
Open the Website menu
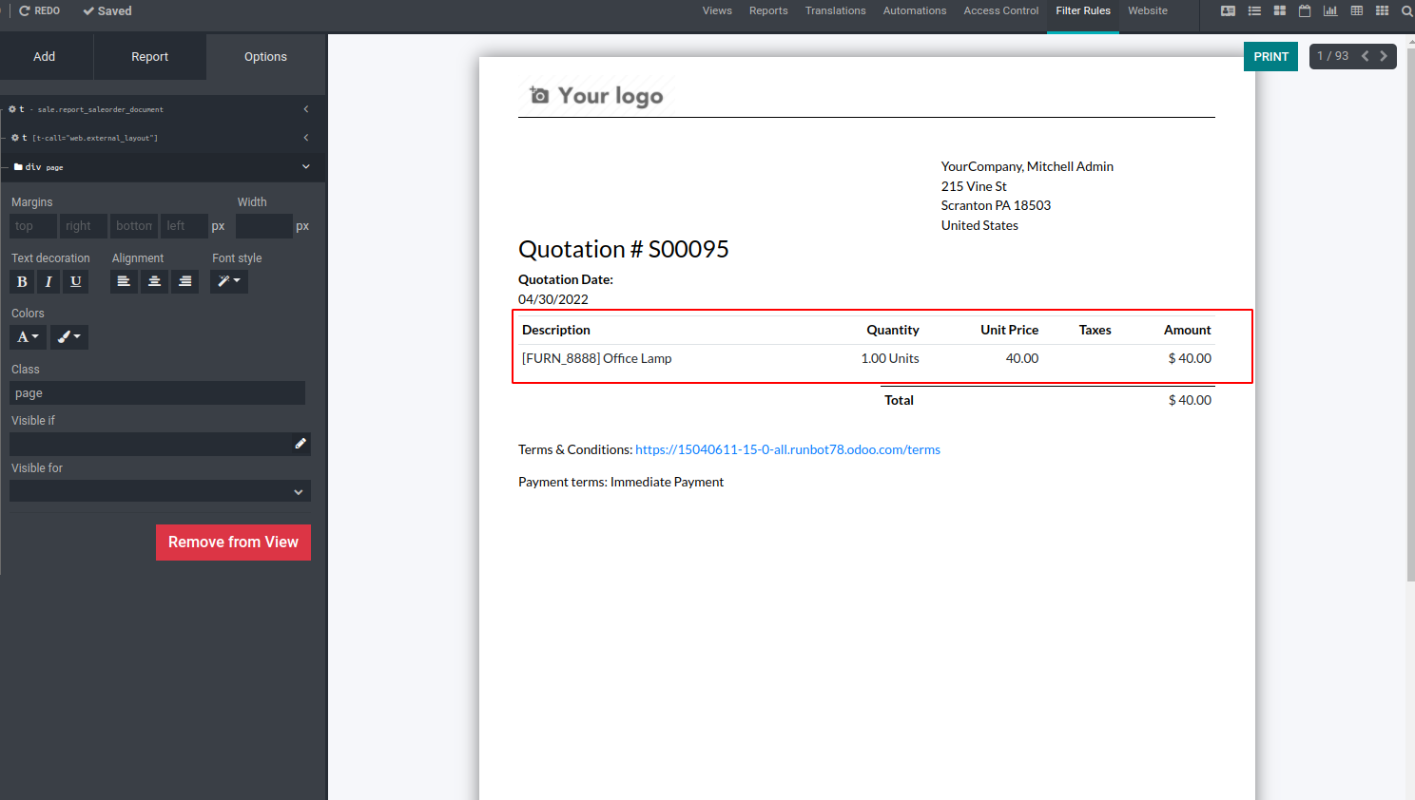(1148, 11)
